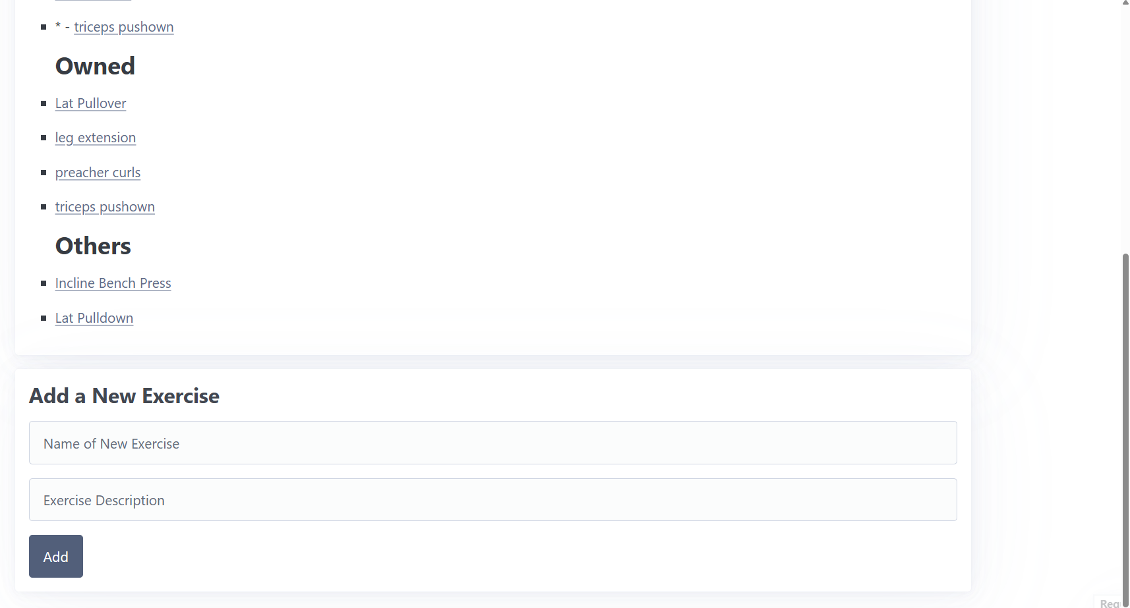
Task: Open the asterisk-marked triceps pushown link
Action: click(x=124, y=27)
